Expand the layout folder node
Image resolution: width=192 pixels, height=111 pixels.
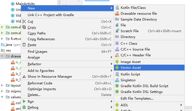[2, 85]
